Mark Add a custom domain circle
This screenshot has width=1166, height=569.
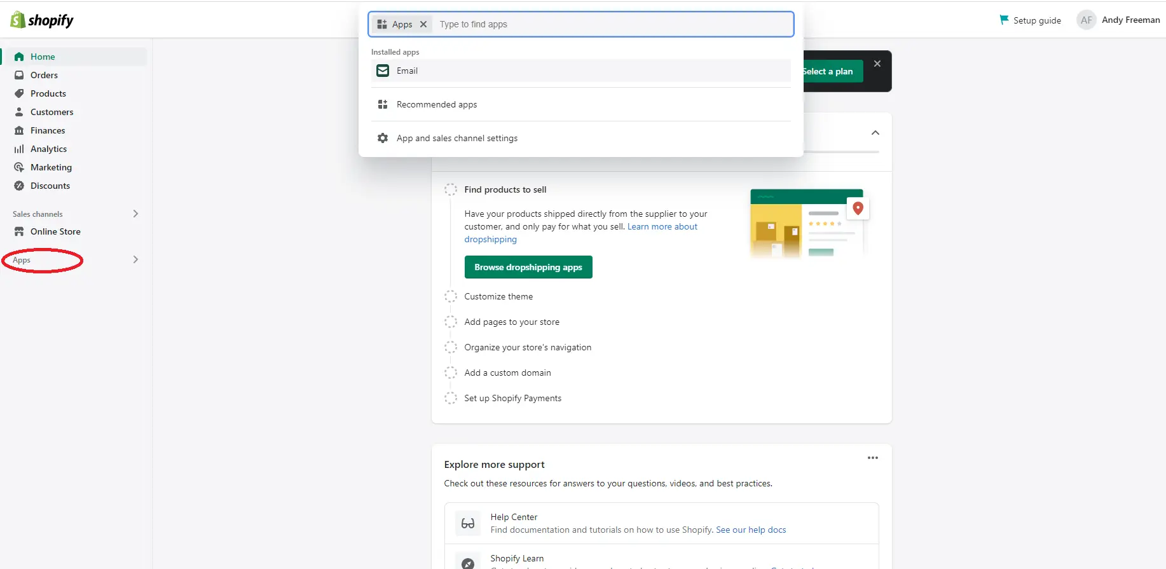tap(451, 373)
